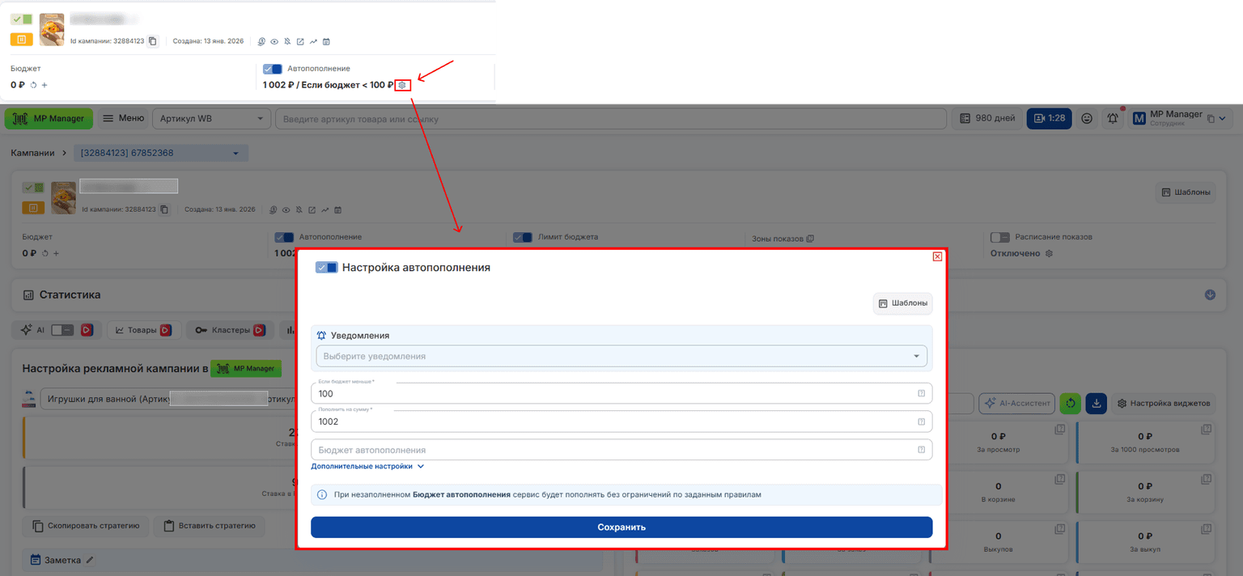Click the eye icon on main page campaign card

pyautogui.click(x=286, y=210)
